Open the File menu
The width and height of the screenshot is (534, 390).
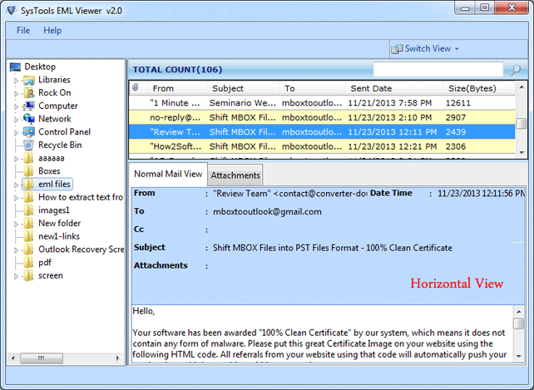click(23, 30)
